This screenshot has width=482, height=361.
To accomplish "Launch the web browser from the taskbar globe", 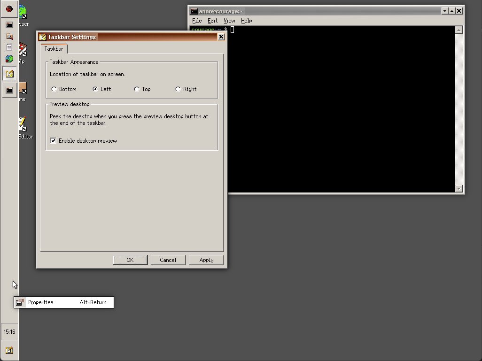I will [9, 59].
